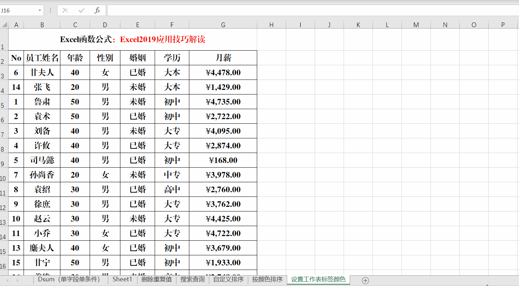This screenshot has height=286, width=519.
Task: Select the cell containing 许攸
Action: [42, 145]
